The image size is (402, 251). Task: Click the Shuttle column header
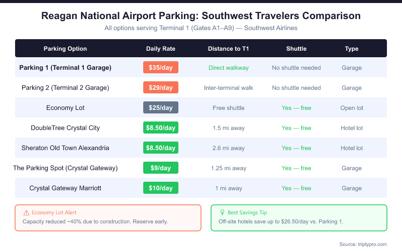pyautogui.click(x=296, y=49)
